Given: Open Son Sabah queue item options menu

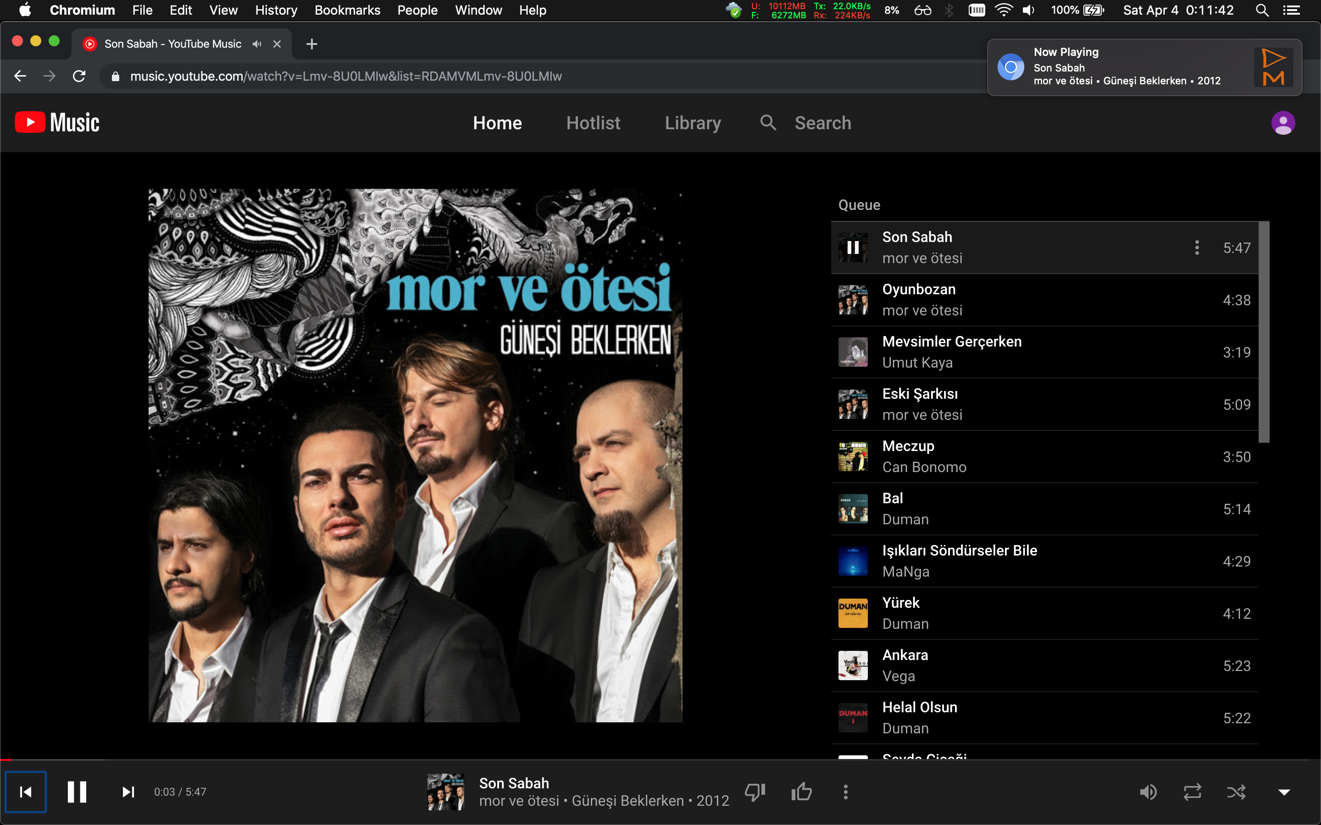Looking at the screenshot, I should [1197, 247].
